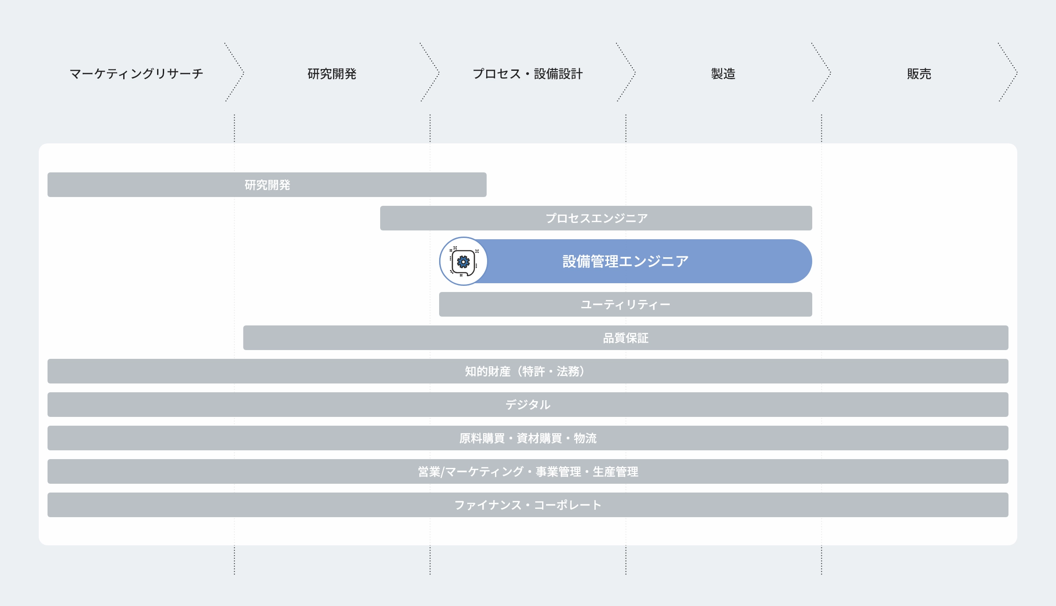Click the gear speech-bubble icon

point(463,261)
